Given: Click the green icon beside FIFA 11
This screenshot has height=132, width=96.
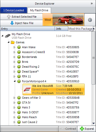Looking at the screenshot, I should pos(19,76).
